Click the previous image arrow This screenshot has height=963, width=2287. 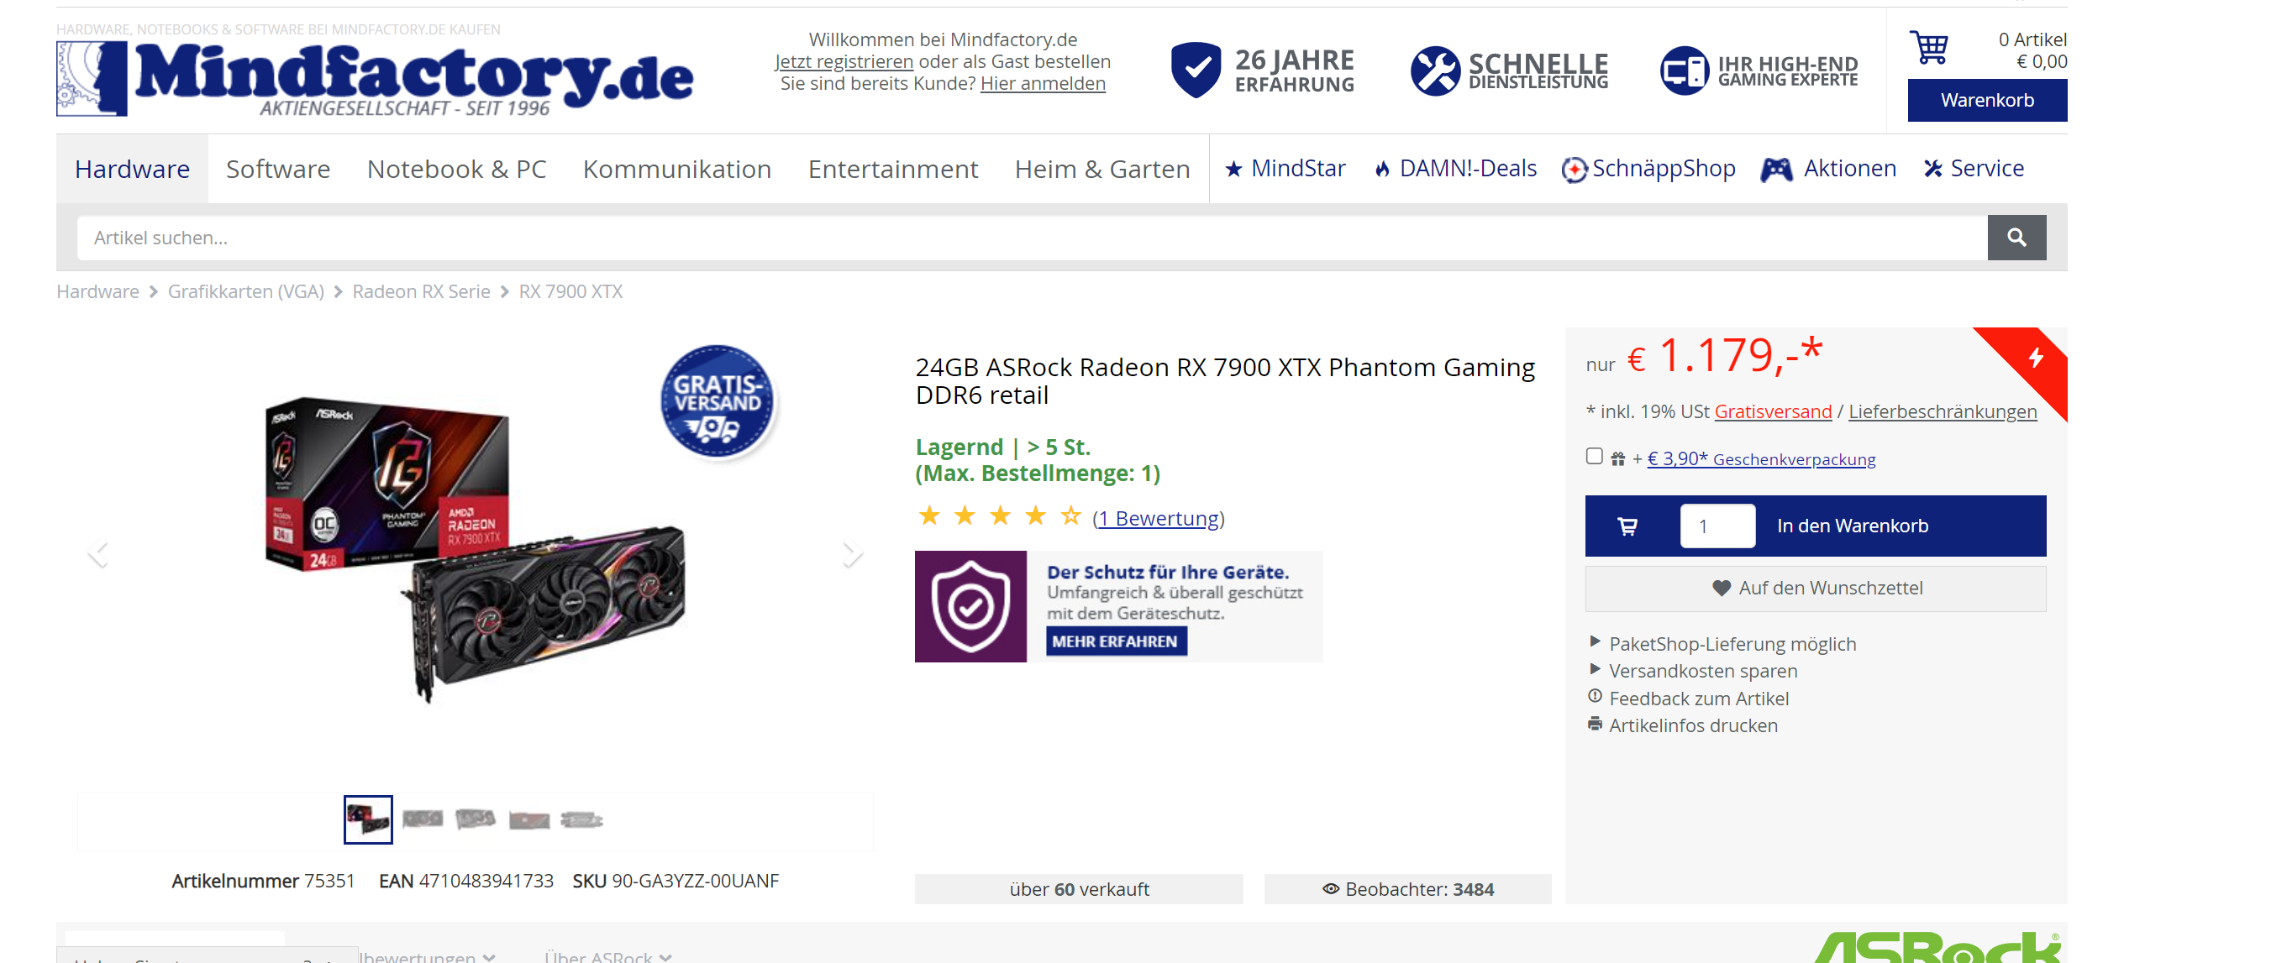pyautogui.click(x=97, y=553)
